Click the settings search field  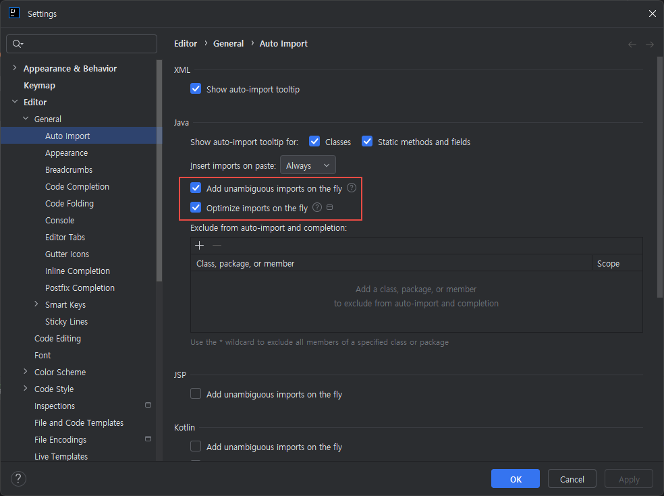[88, 44]
